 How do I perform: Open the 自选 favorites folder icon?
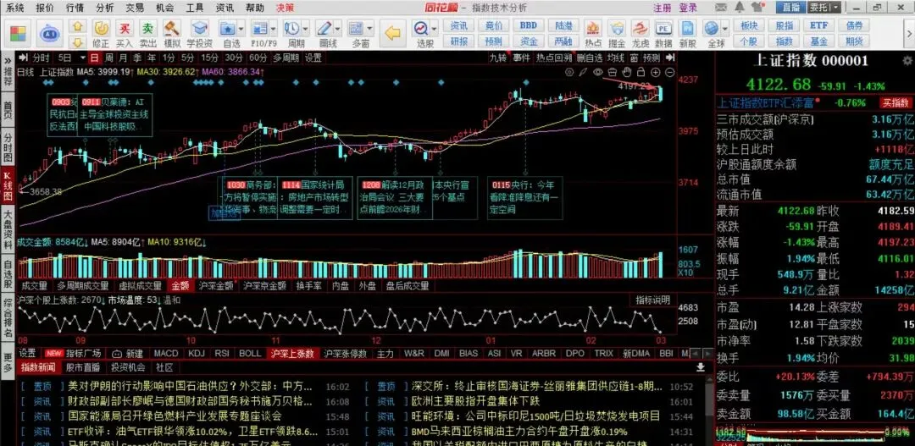click(229, 28)
